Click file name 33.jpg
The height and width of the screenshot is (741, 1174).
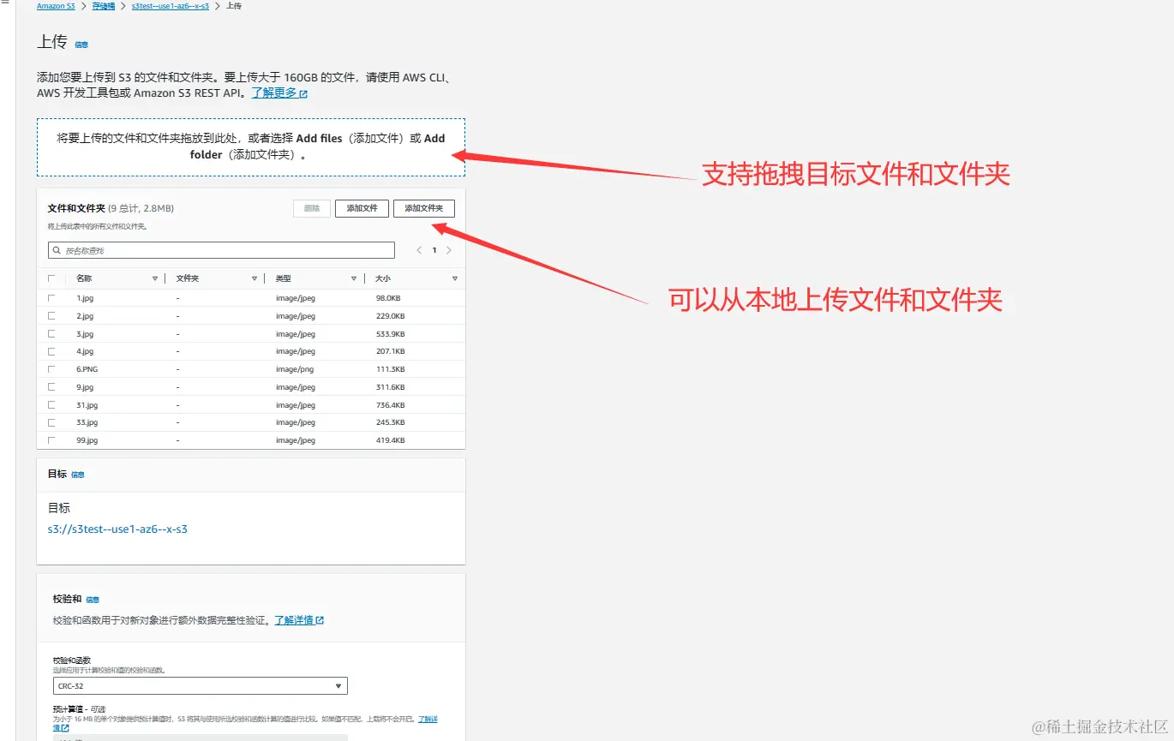(x=87, y=422)
